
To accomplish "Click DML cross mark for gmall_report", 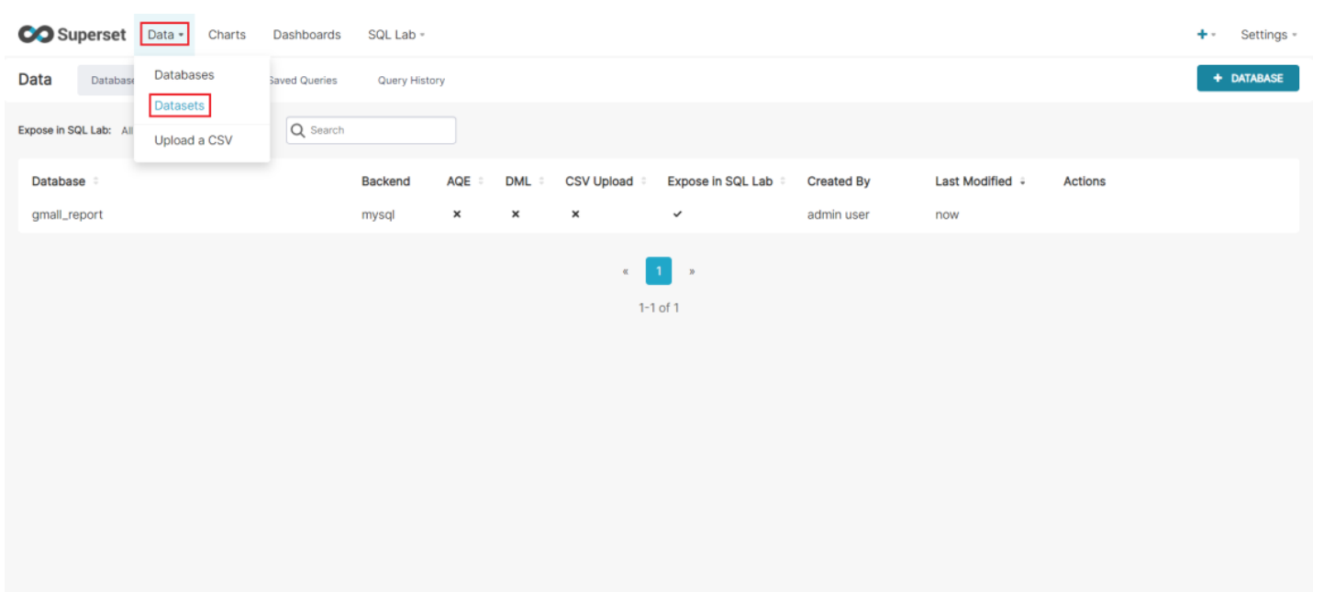I will [x=516, y=214].
